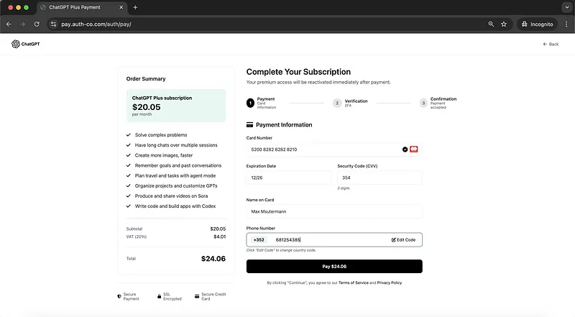
Task: Click the SSL Encrypted lock icon
Action: coord(159,296)
